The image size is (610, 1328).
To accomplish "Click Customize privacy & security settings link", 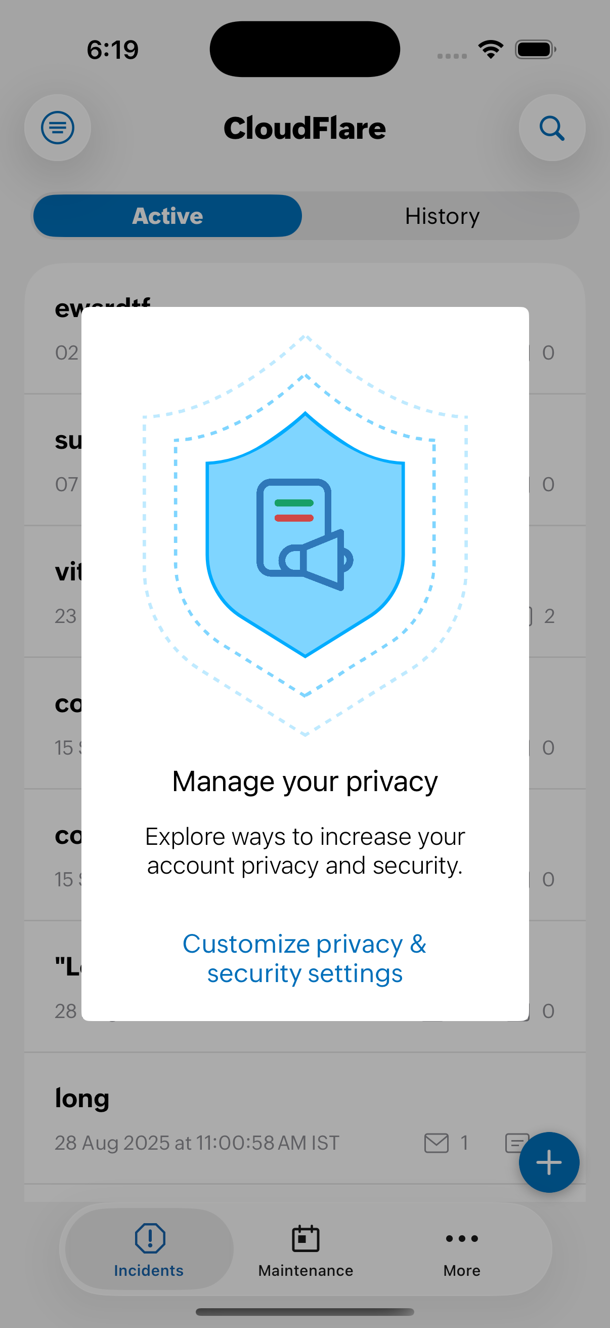I will coord(304,958).
